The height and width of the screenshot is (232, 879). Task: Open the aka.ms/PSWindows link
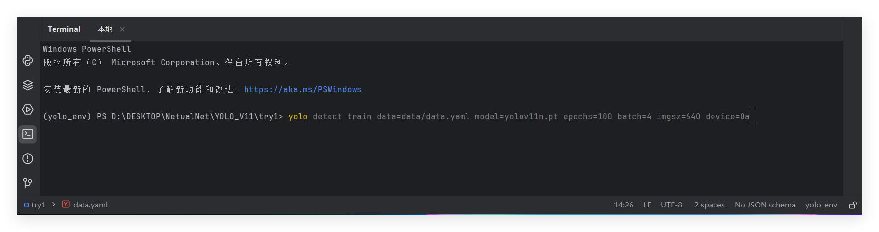(302, 89)
